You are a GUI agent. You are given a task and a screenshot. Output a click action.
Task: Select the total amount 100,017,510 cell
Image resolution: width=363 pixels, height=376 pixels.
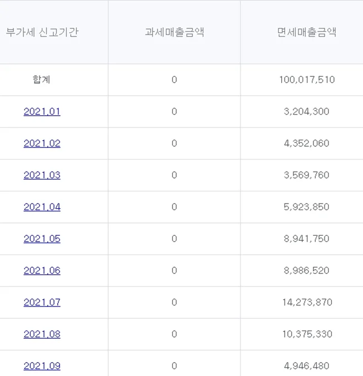(307, 80)
